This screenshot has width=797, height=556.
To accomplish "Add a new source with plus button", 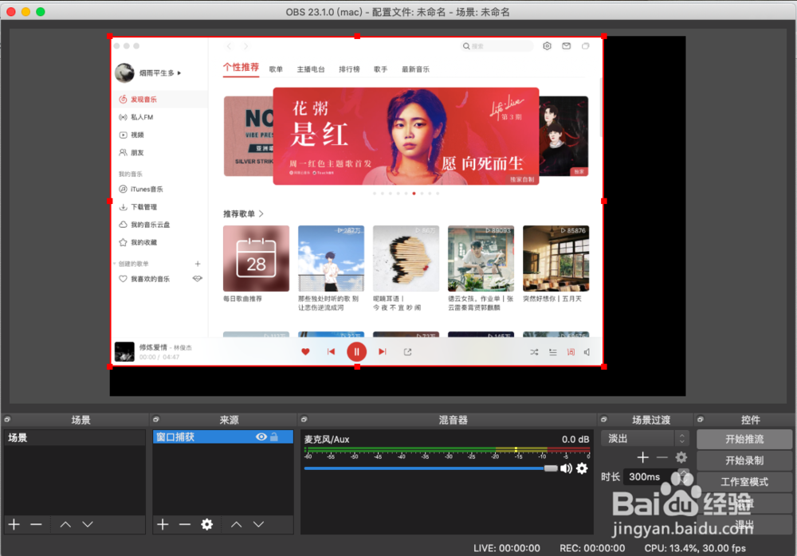I will pos(163,524).
